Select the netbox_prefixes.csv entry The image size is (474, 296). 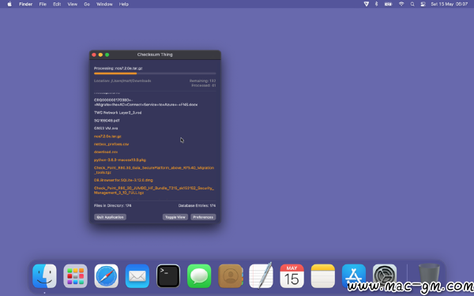coord(111,144)
